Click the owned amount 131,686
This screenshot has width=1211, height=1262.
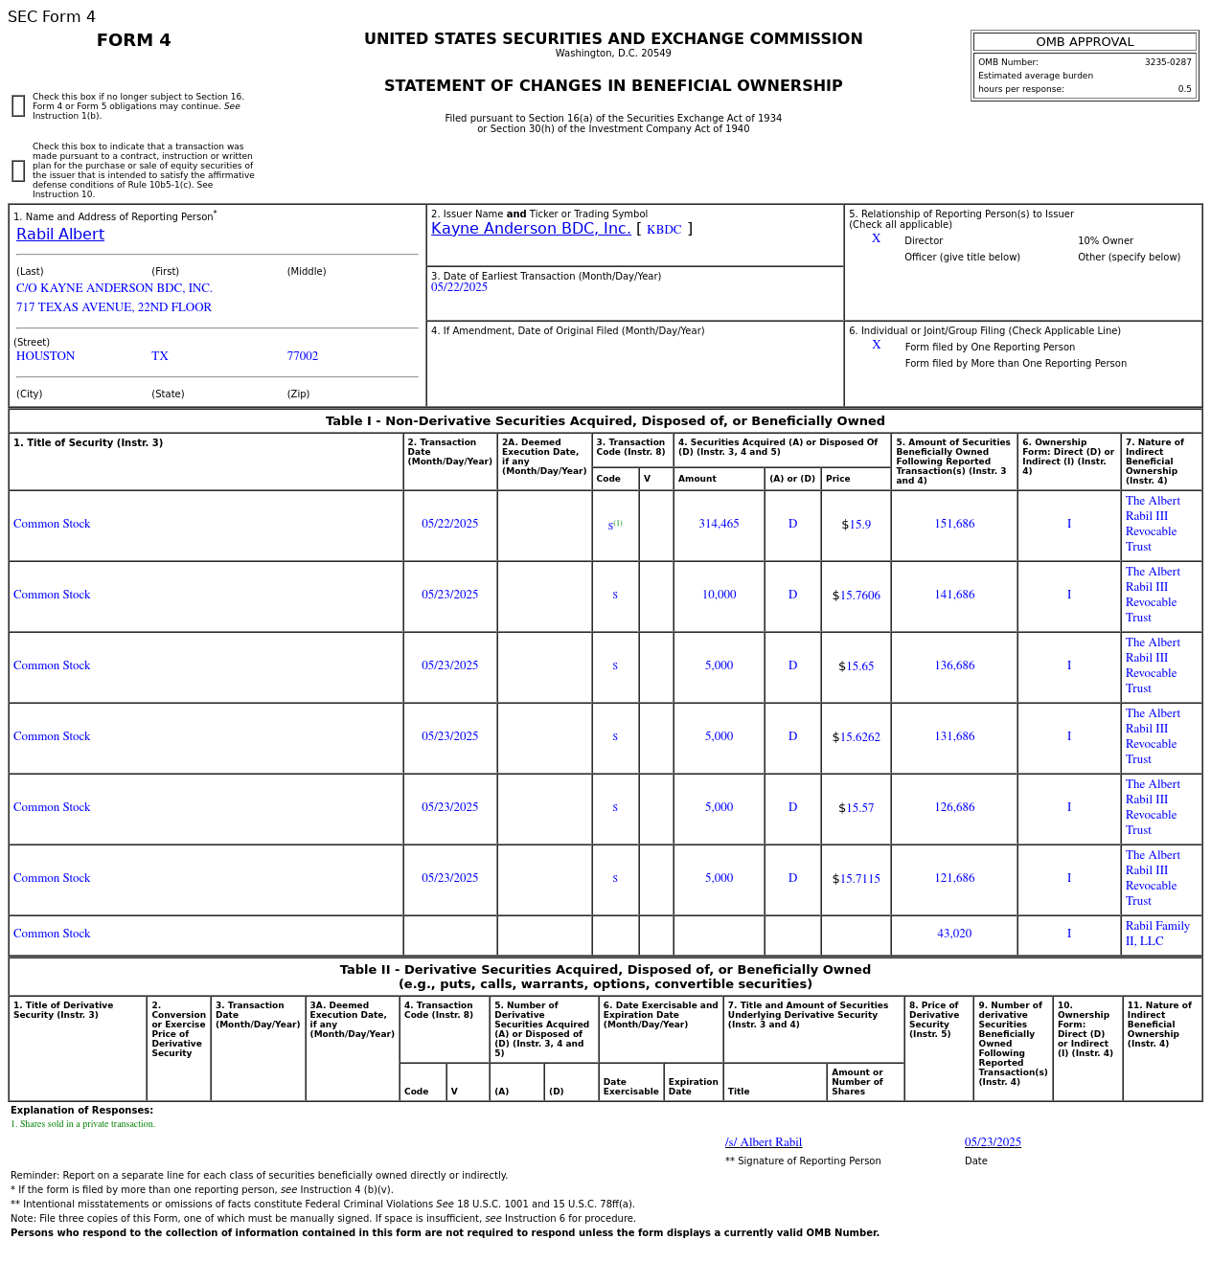coord(954,736)
